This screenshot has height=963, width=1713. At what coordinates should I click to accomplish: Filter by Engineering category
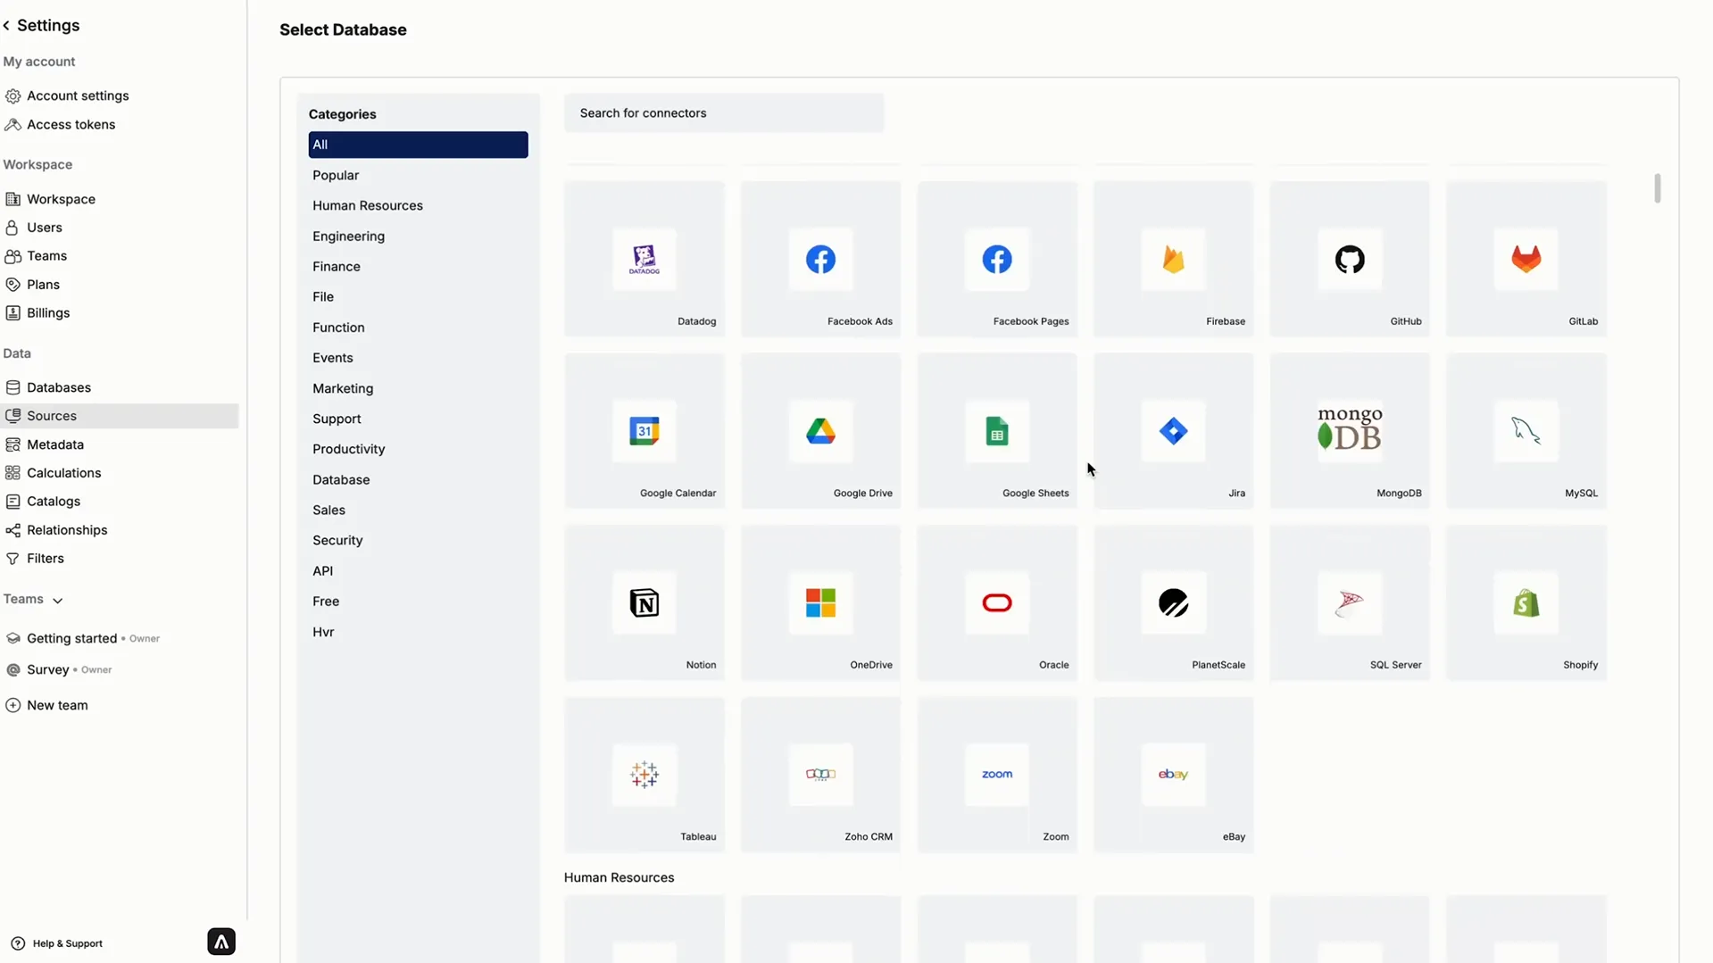[x=348, y=237]
